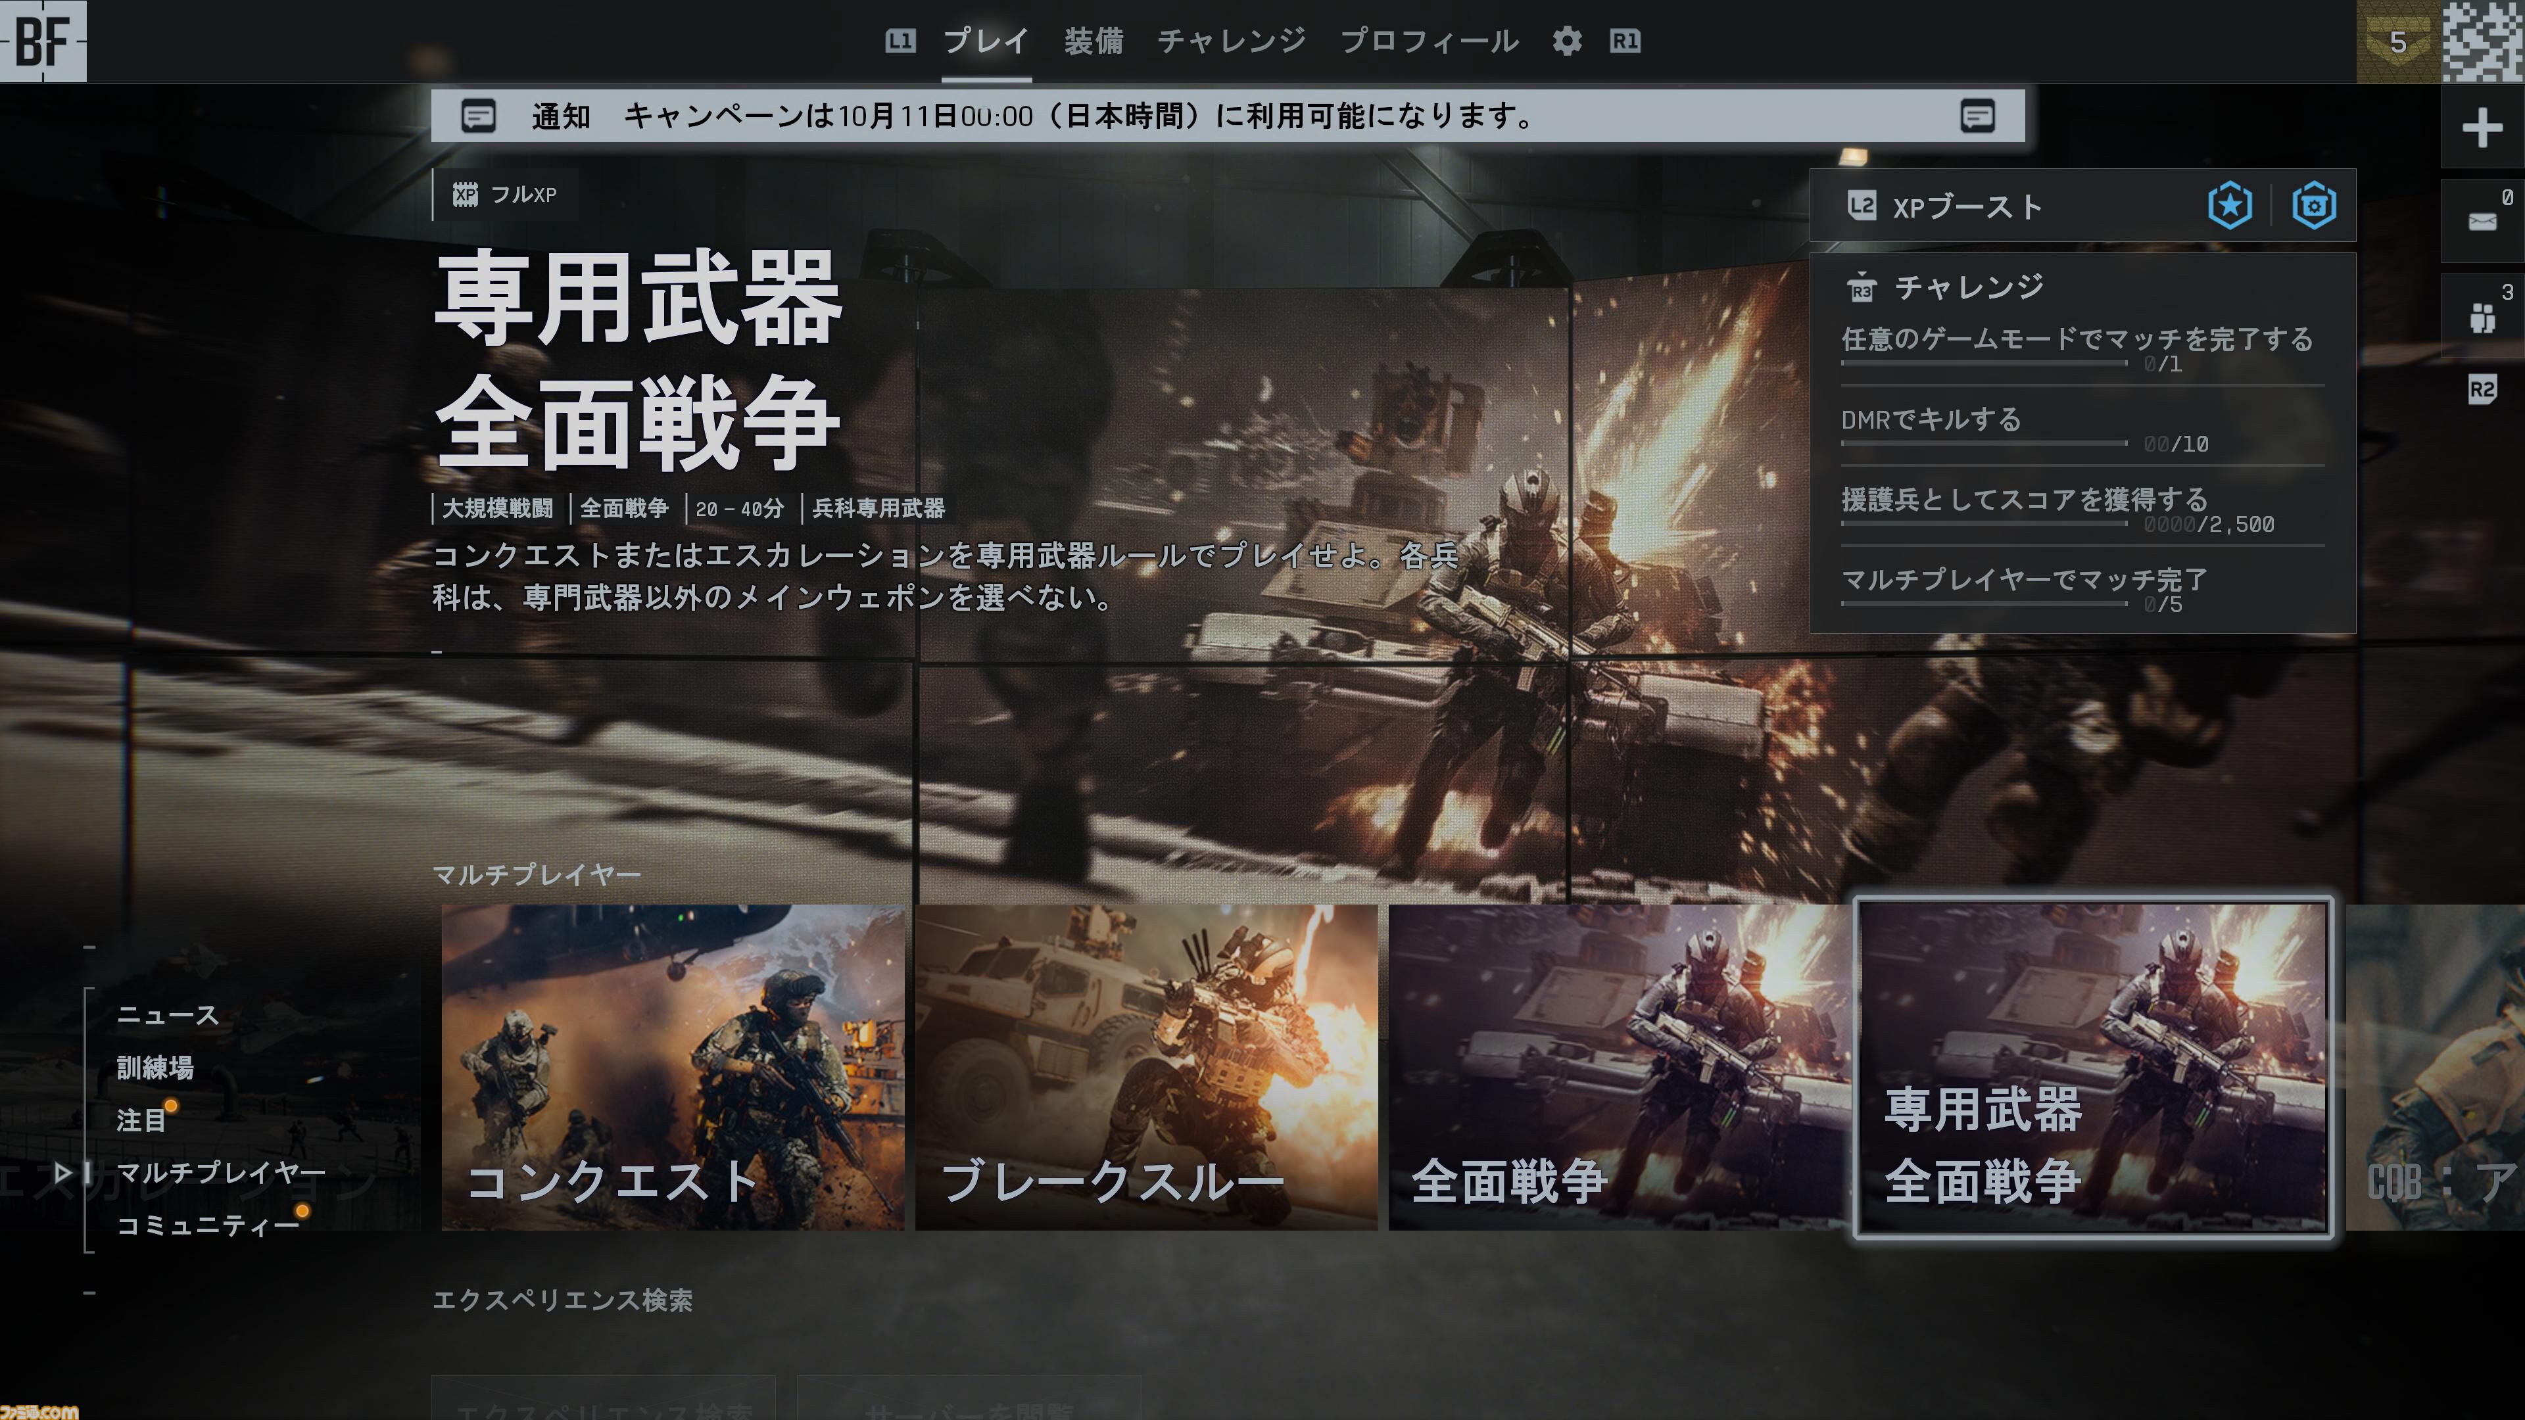Select the plain 全面戦争 mode card
The width and height of the screenshot is (2525, 1420).
(x=1620, y=1066)
